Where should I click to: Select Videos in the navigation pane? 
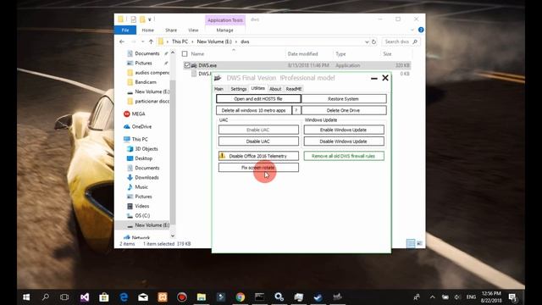141,206
